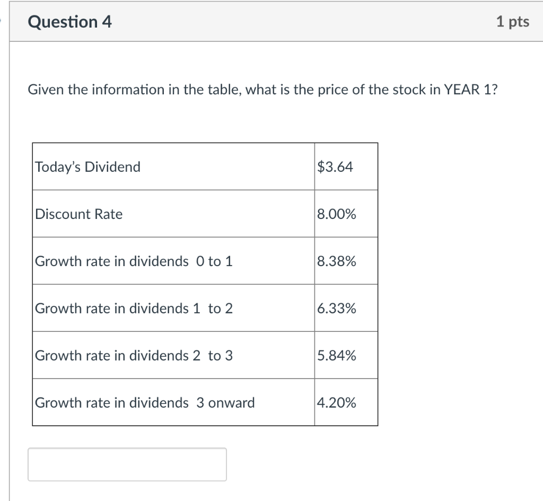This screenshot has height=501, width=543.
Task: Click the Today's Dividend table cell
Action: coord(87,166)
